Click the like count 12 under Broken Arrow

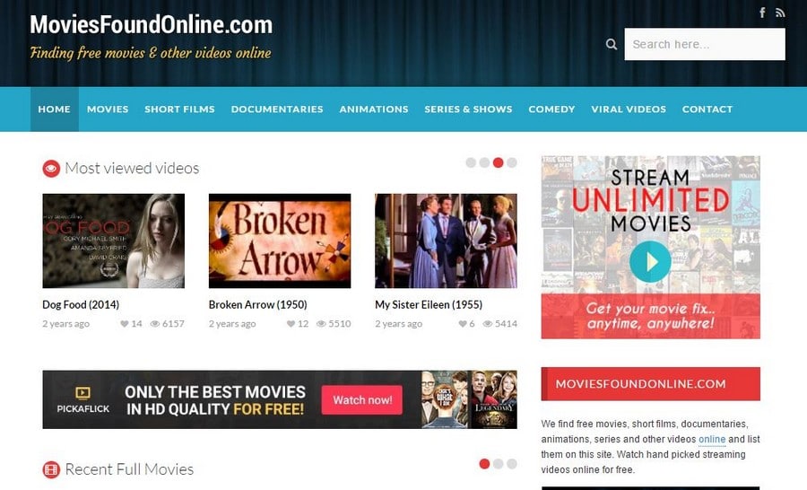(303, 324)
